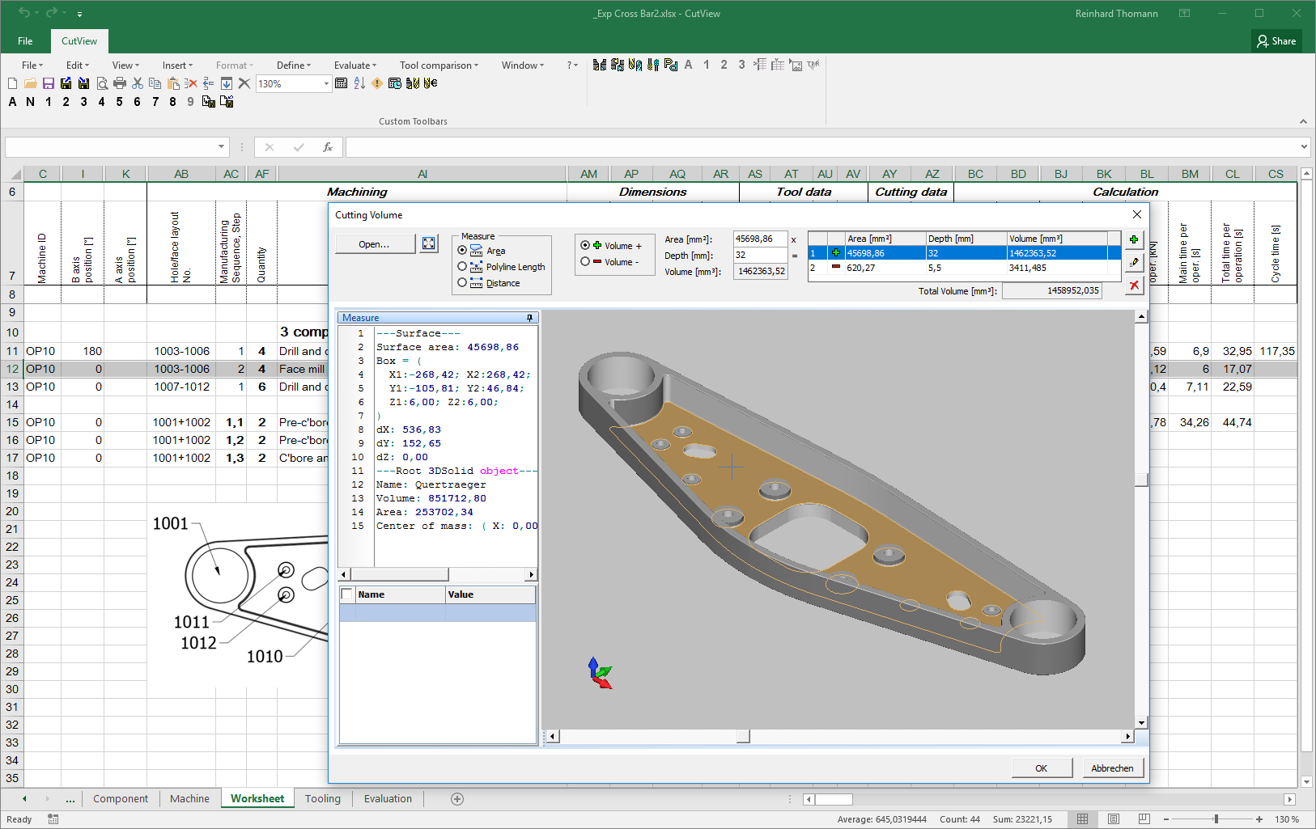Viewport: 1316px width, 829px height.
Task: Delete volume entry with red X icon
Action: [1134, 285]
